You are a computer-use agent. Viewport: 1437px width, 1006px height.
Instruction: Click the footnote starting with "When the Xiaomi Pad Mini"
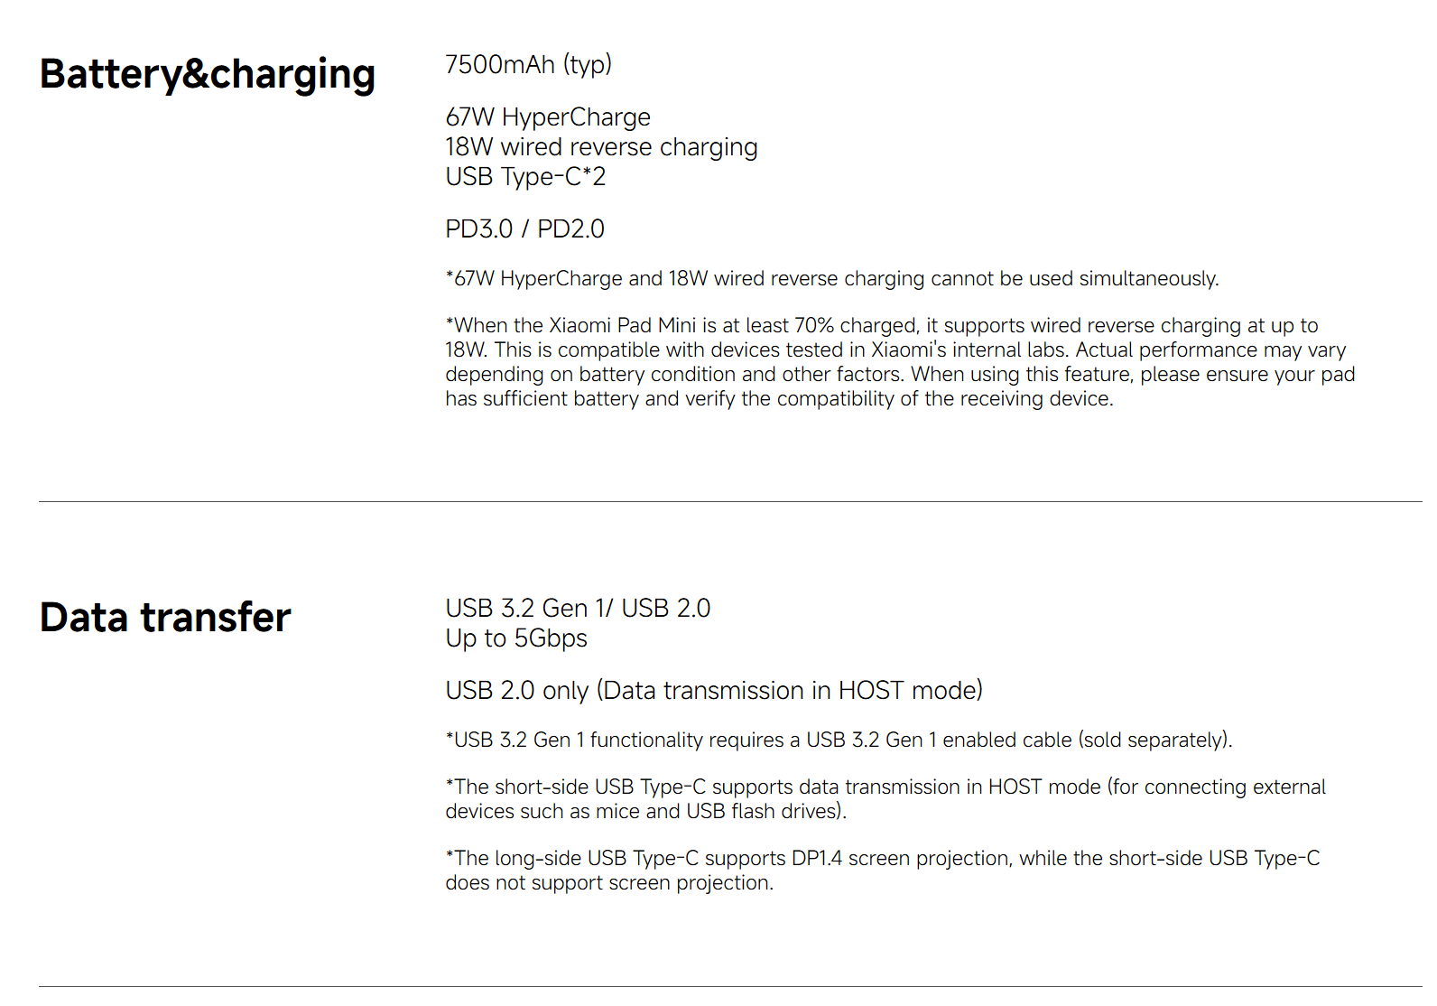(881, 326)
